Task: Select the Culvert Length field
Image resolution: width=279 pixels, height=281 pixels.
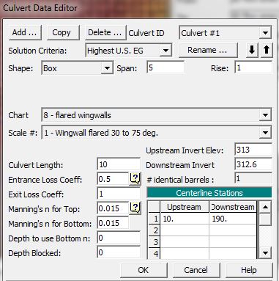Action: click(119, 164)
